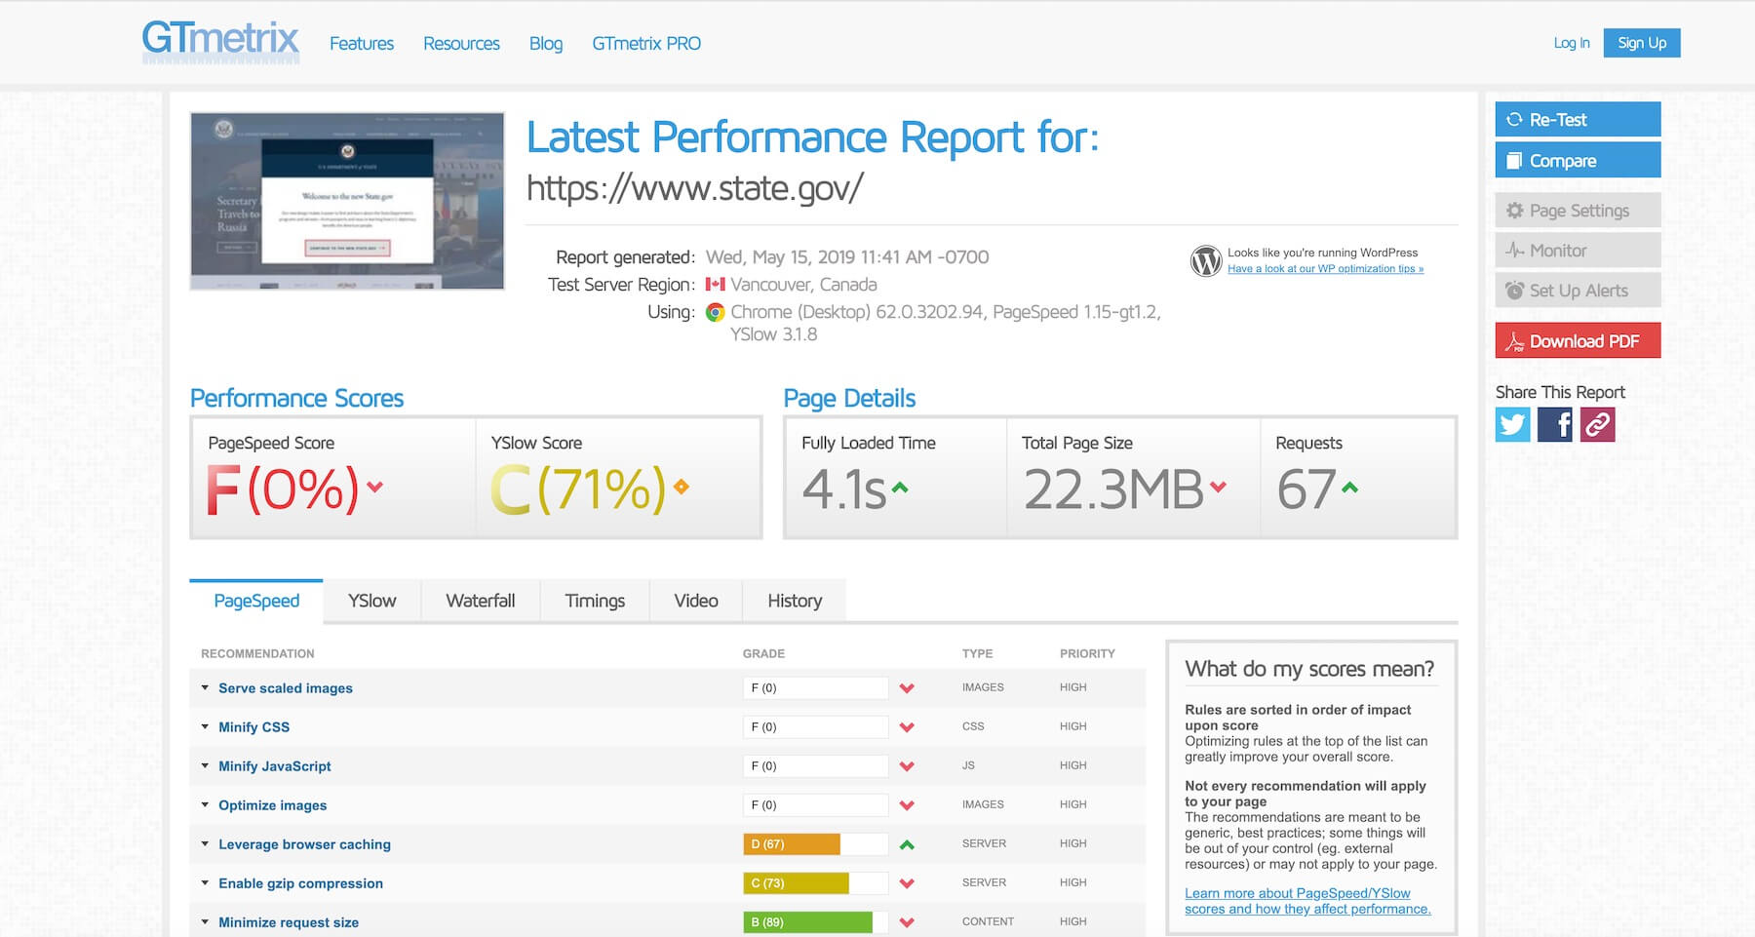Open the Video tab
1755x937 pixels.
[696, 601]
